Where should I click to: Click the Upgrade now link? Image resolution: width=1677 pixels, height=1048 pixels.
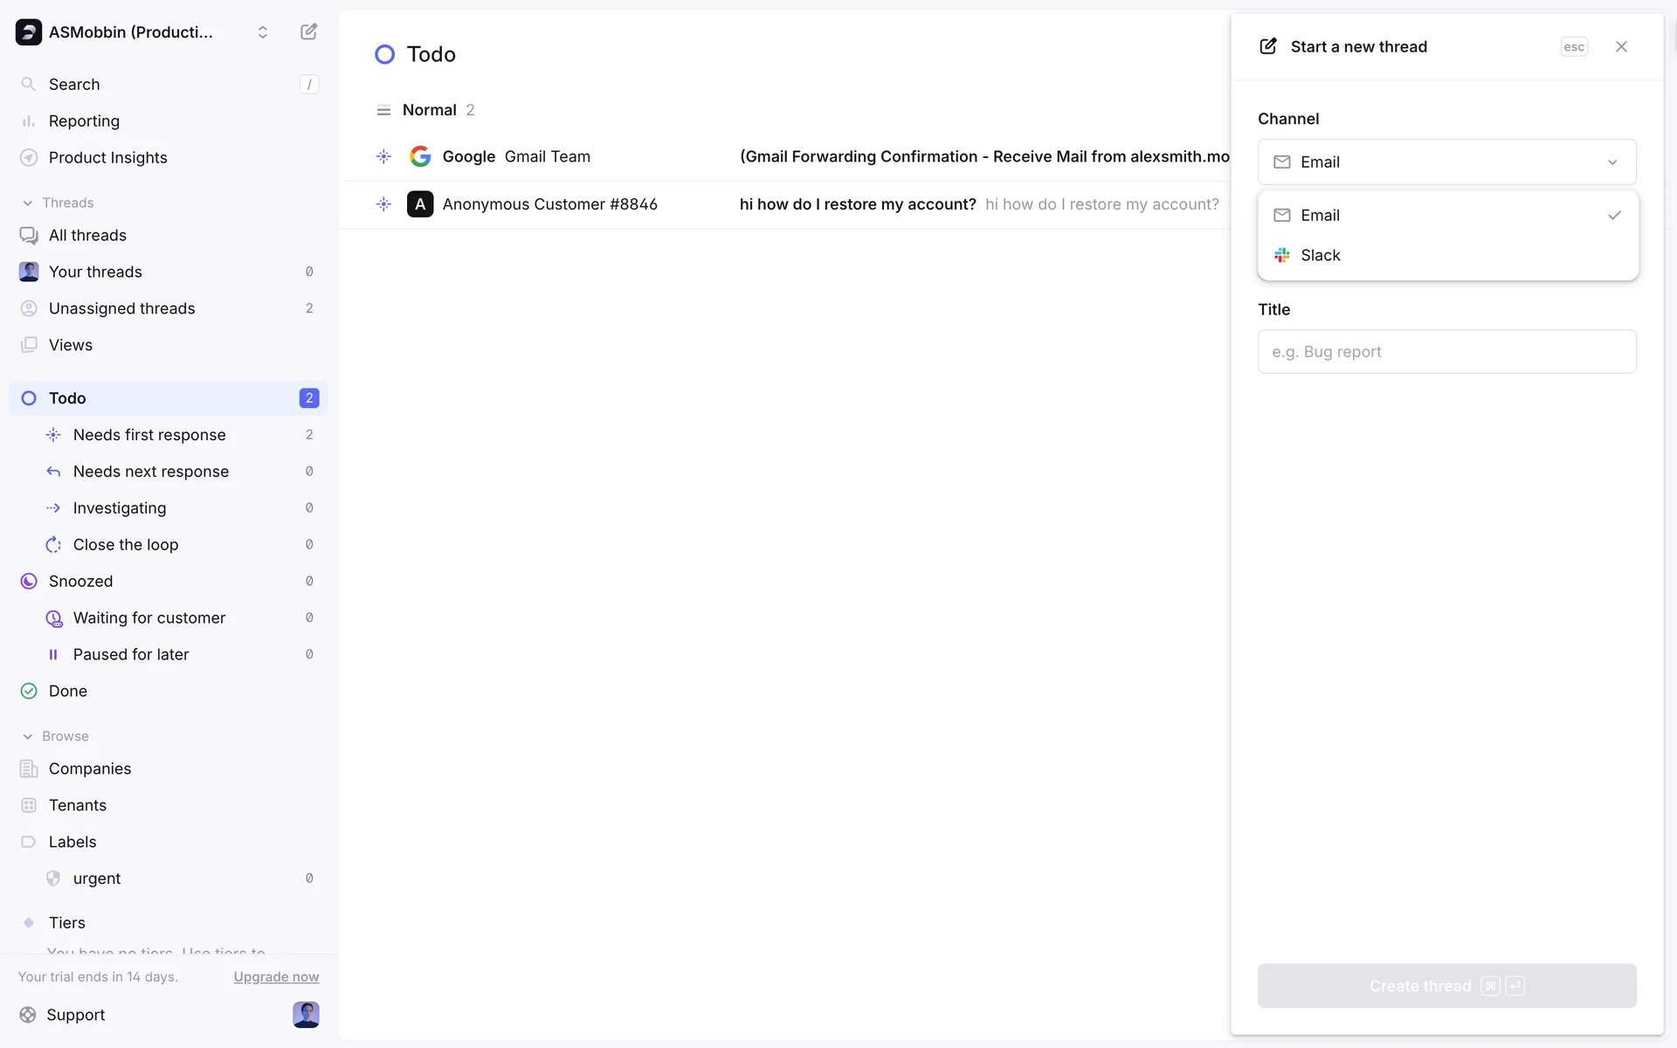[276, 977]
